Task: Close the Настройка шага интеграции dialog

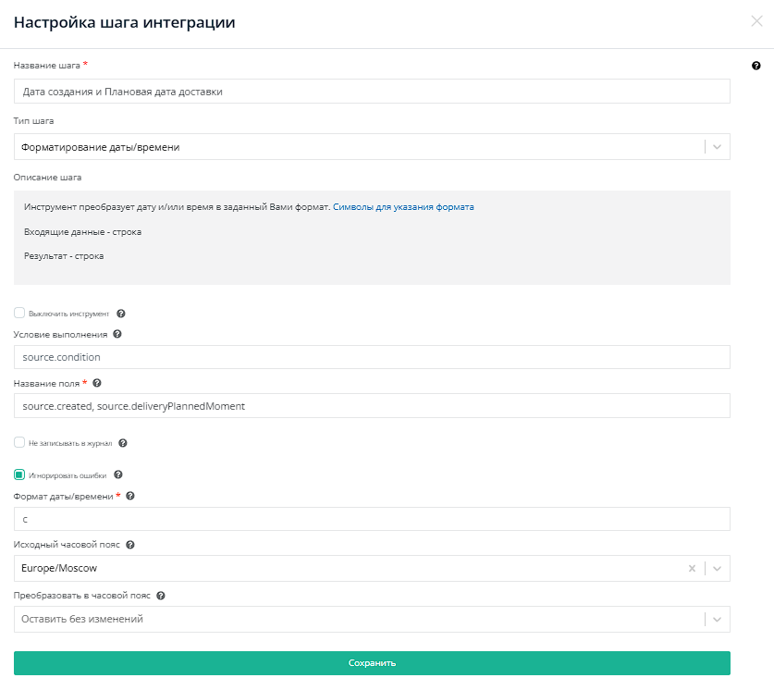Action: pos(756,22)
